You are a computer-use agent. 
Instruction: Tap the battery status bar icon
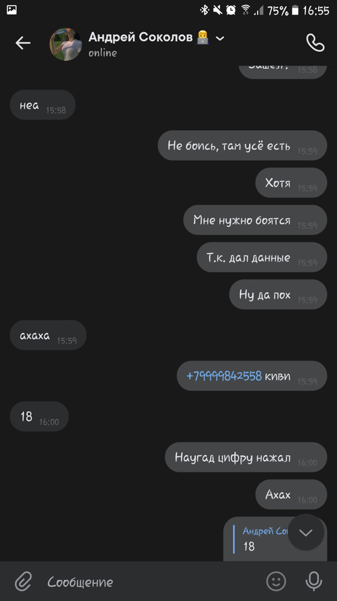[295, 11]
